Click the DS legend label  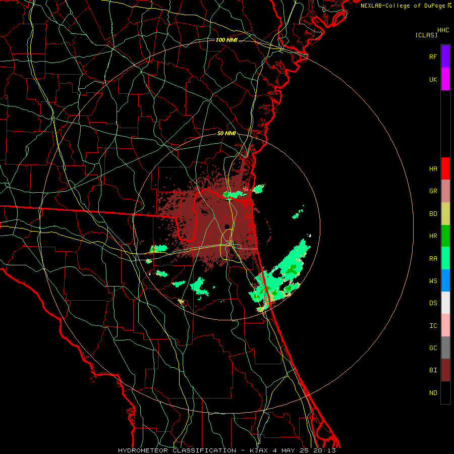tap(433, 303)
